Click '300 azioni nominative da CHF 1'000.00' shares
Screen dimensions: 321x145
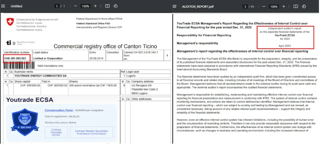(93, 85)
